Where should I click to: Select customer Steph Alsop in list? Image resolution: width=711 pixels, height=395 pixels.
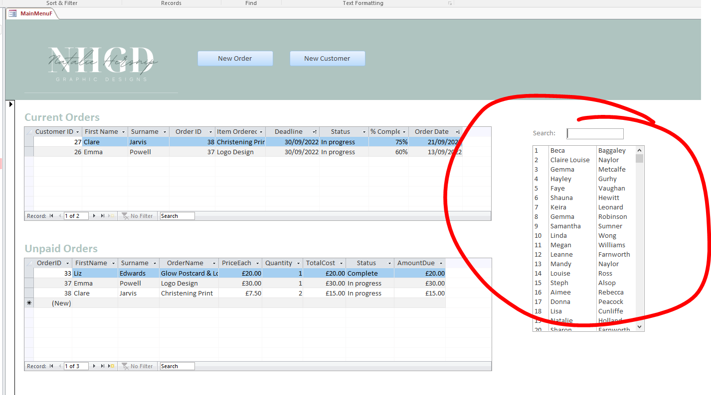click(584, 283)
